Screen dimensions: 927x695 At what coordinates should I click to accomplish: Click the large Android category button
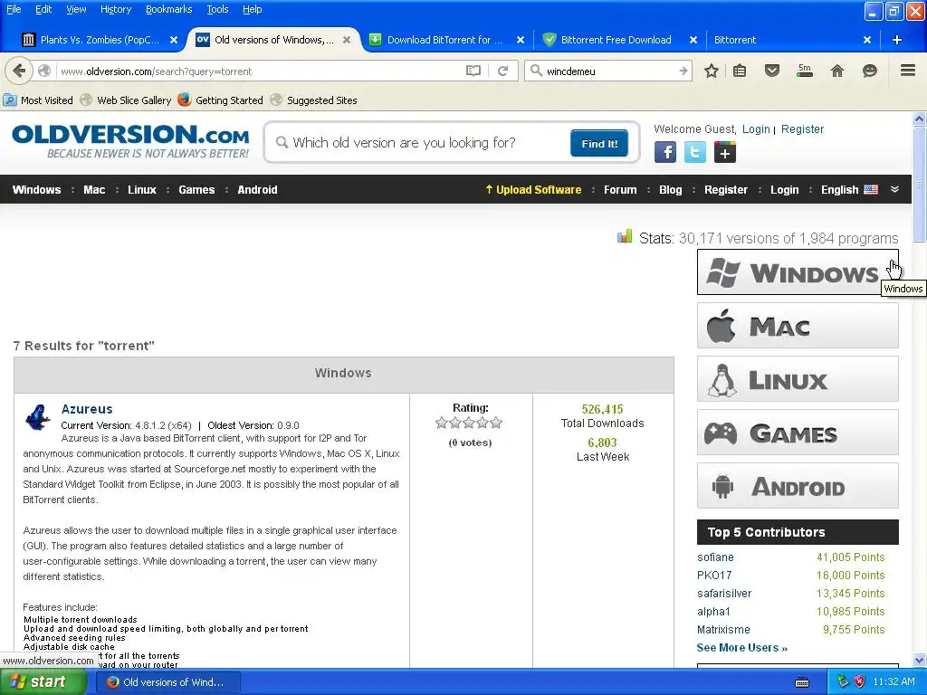(798, 486)
